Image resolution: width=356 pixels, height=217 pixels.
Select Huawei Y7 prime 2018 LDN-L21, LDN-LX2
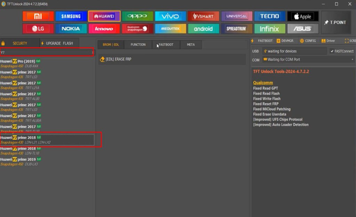(47, 139)
